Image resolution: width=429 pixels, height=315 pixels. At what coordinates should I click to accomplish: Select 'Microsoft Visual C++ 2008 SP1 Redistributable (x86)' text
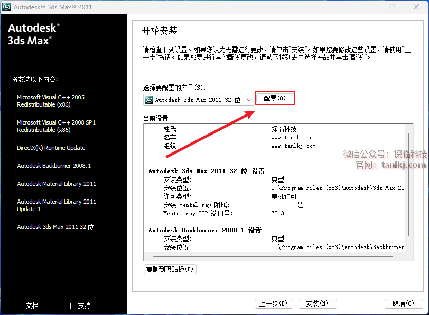56,126
